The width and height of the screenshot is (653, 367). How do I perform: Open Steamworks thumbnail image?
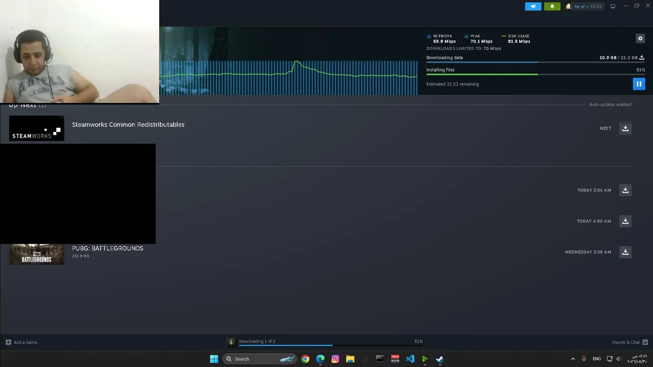coord(36,128)
